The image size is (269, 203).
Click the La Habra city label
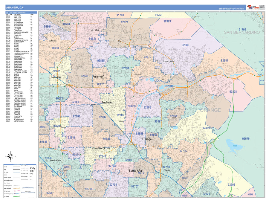point(95,30)
